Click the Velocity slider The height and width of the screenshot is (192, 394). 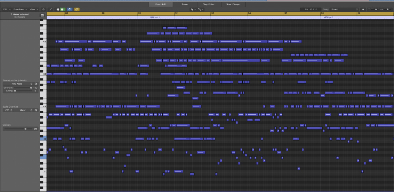tap(26, 129)
